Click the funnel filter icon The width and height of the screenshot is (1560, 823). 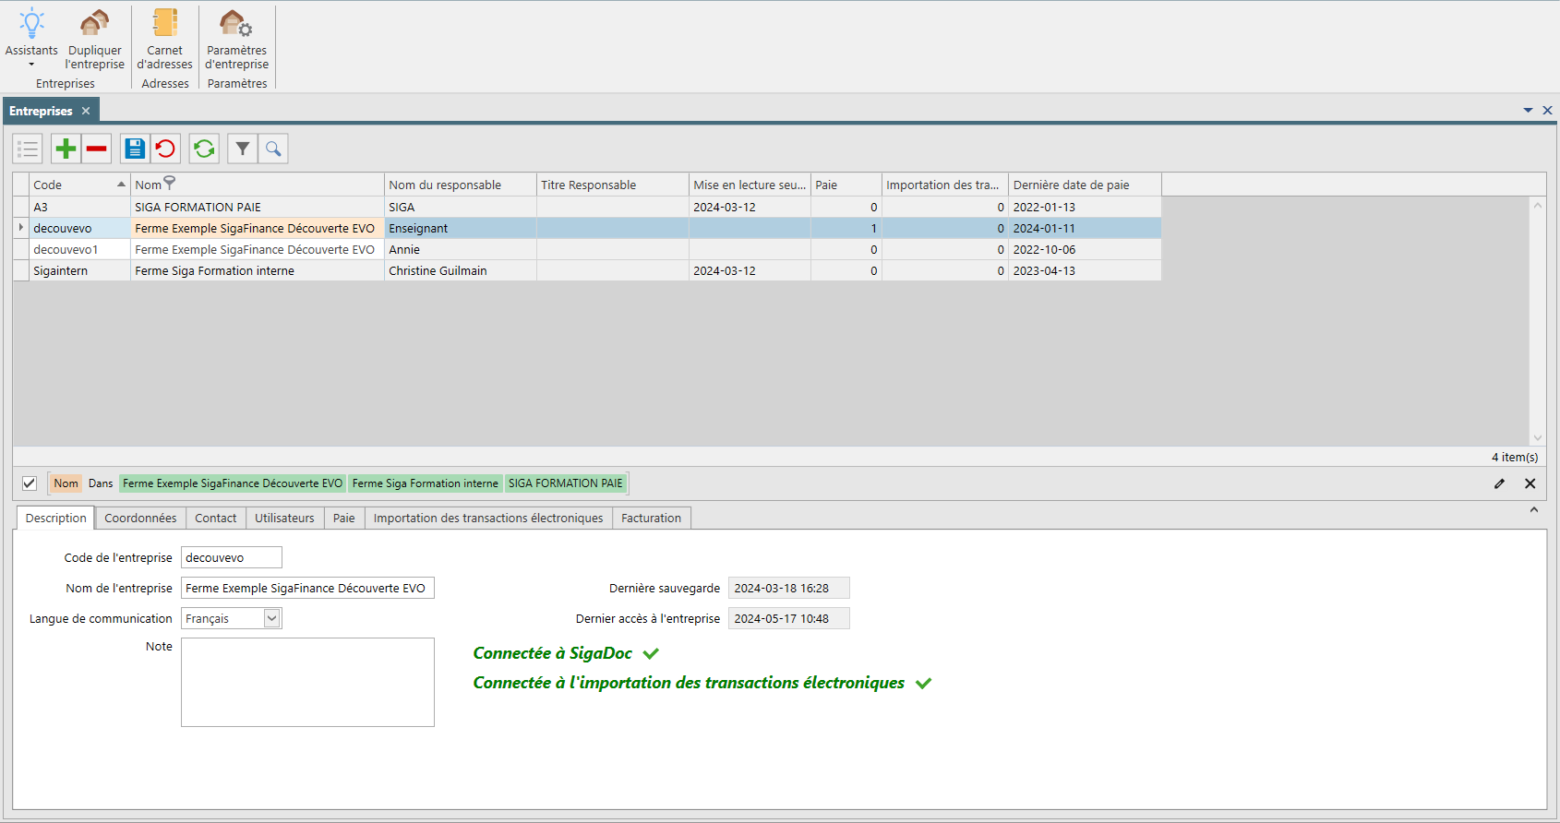click(243, 149)
